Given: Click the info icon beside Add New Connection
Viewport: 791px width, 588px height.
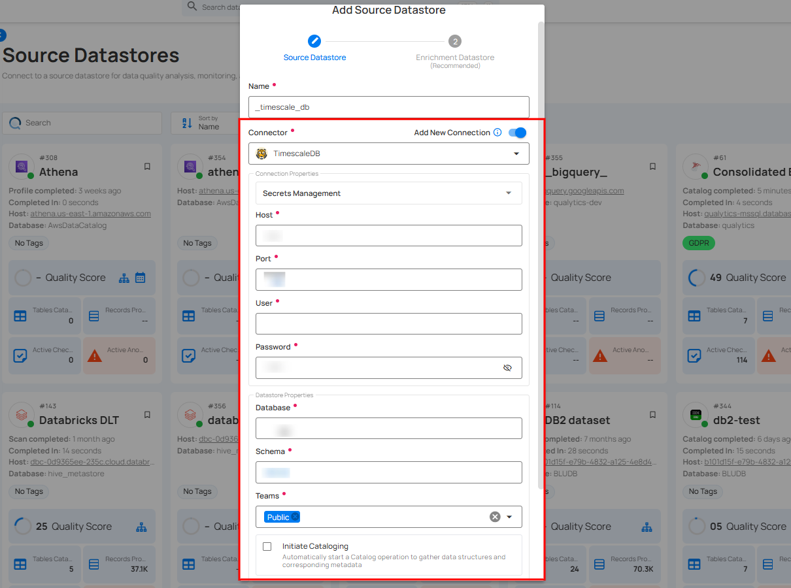Looking at the screenshot, I should click(x=497, y=132).
